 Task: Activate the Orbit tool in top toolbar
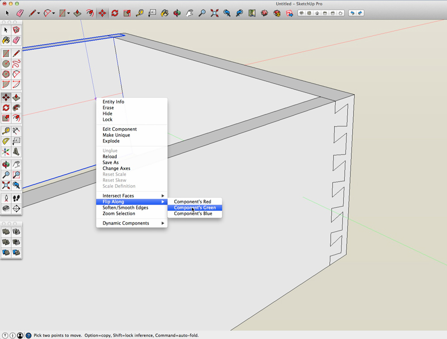[x=177, y=13]
